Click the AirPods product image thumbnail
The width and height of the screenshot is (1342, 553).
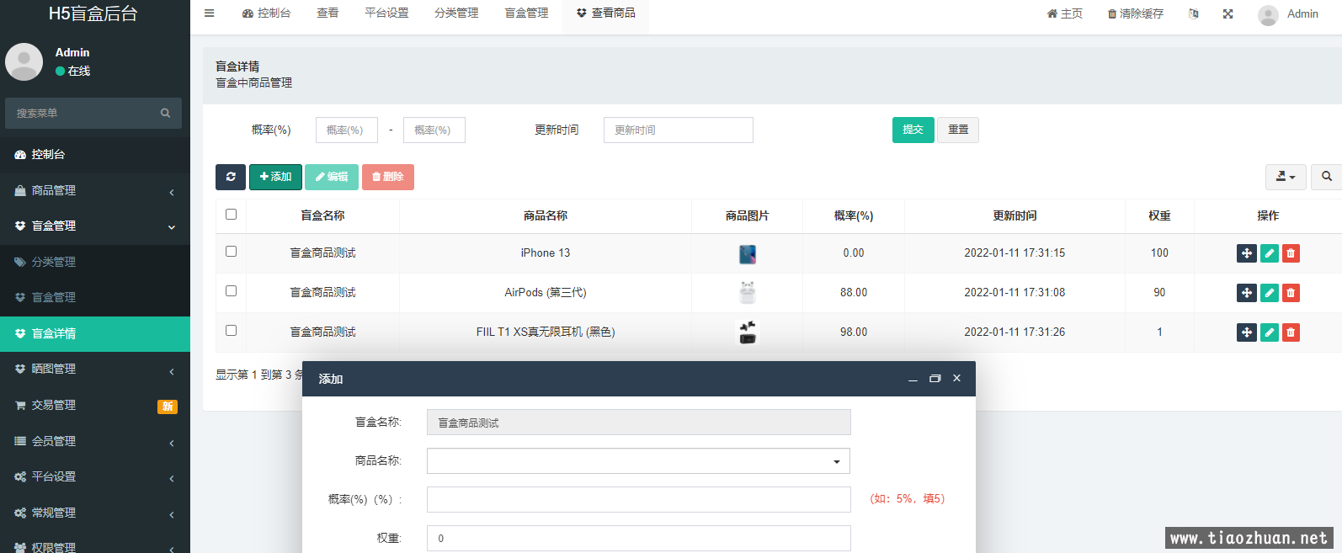(747, 293)
